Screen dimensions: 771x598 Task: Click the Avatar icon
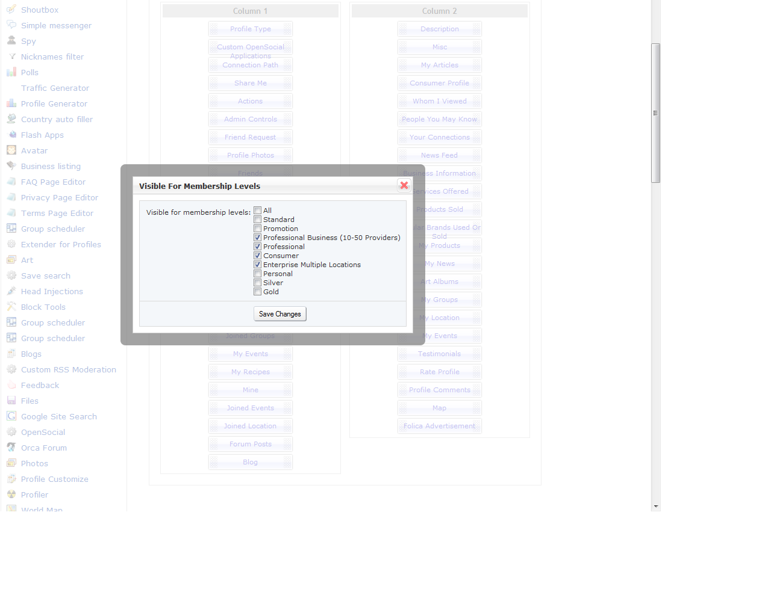coord(11,150)
